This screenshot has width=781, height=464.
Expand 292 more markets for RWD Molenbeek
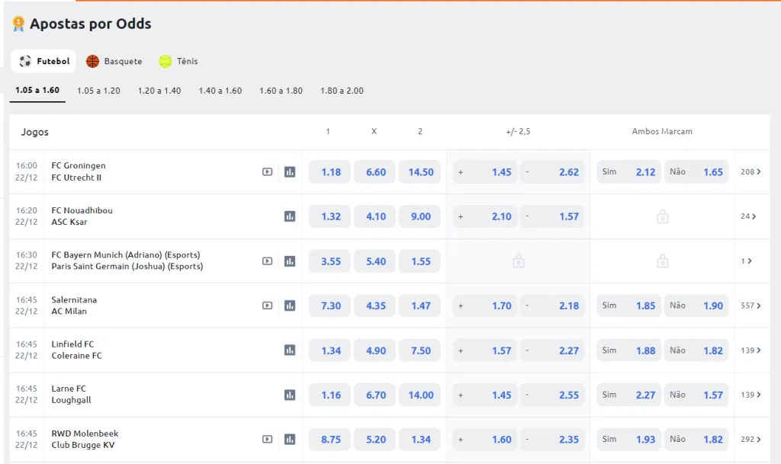(750, 440)
